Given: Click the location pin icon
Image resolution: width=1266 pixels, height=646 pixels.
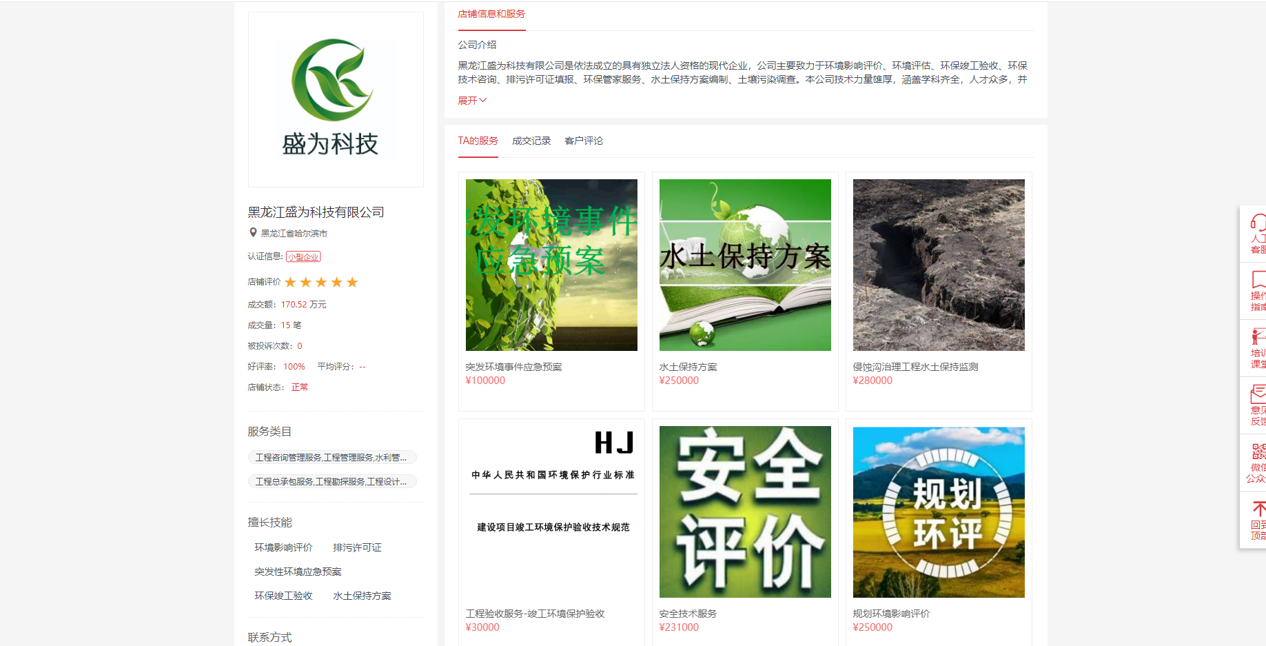Looking at the screenshot, I should (x=253, y=233).
